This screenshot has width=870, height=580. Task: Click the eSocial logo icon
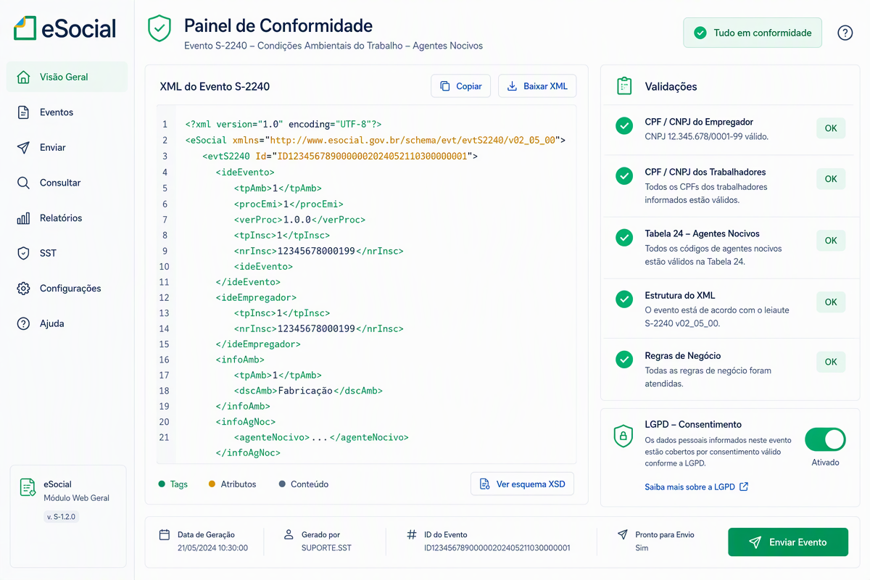pos(25,28)
